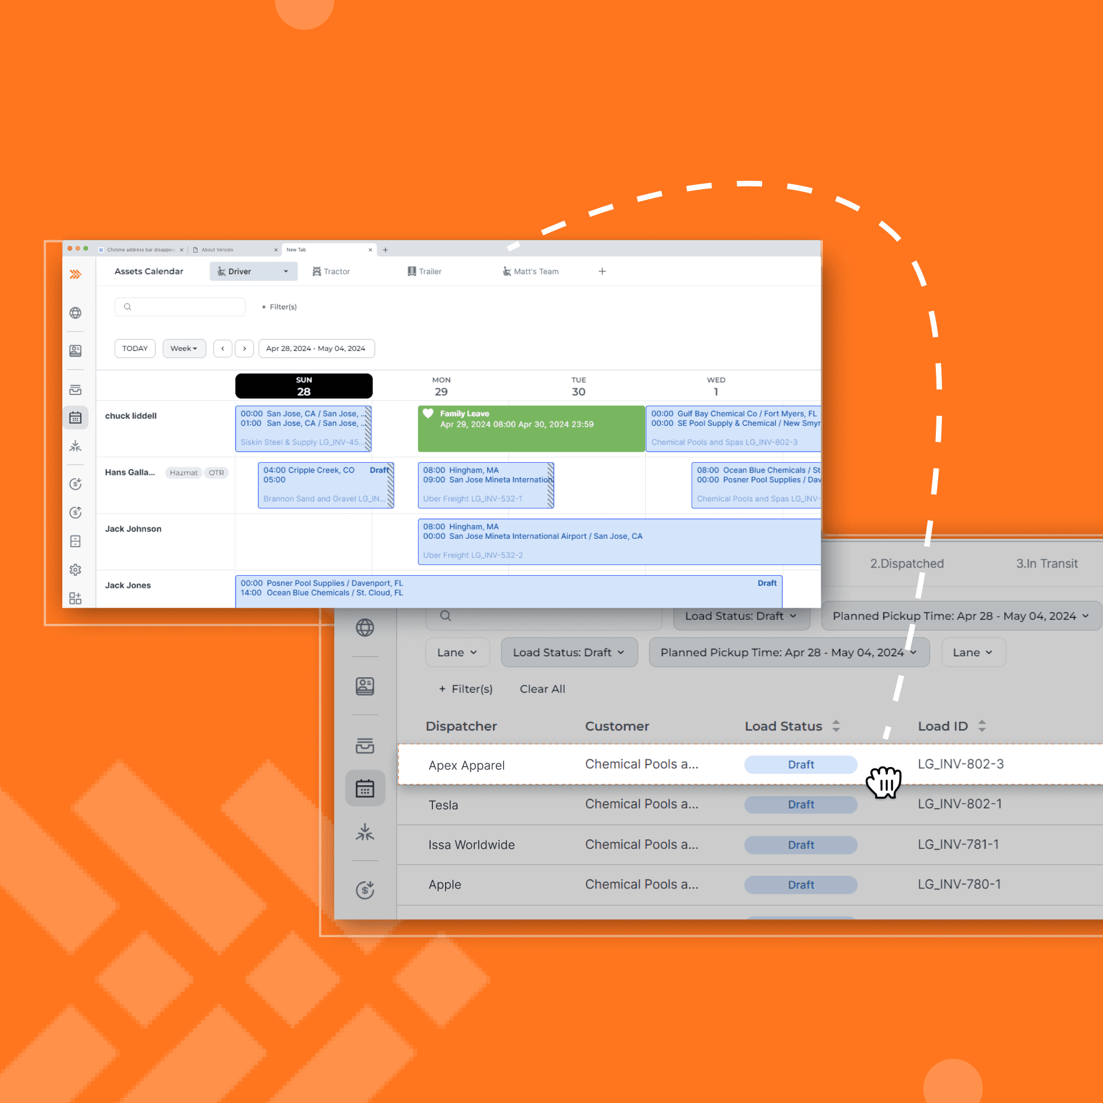The height and width of the screenshot is (1103, 1103).
Task: Click the large globe icon lower panel
Action: click(365, 628)
